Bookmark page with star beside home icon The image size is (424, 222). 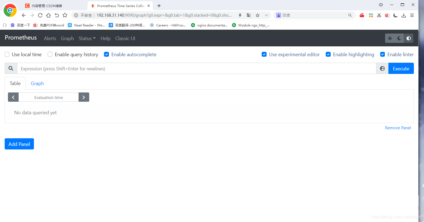tap(65, 15)
